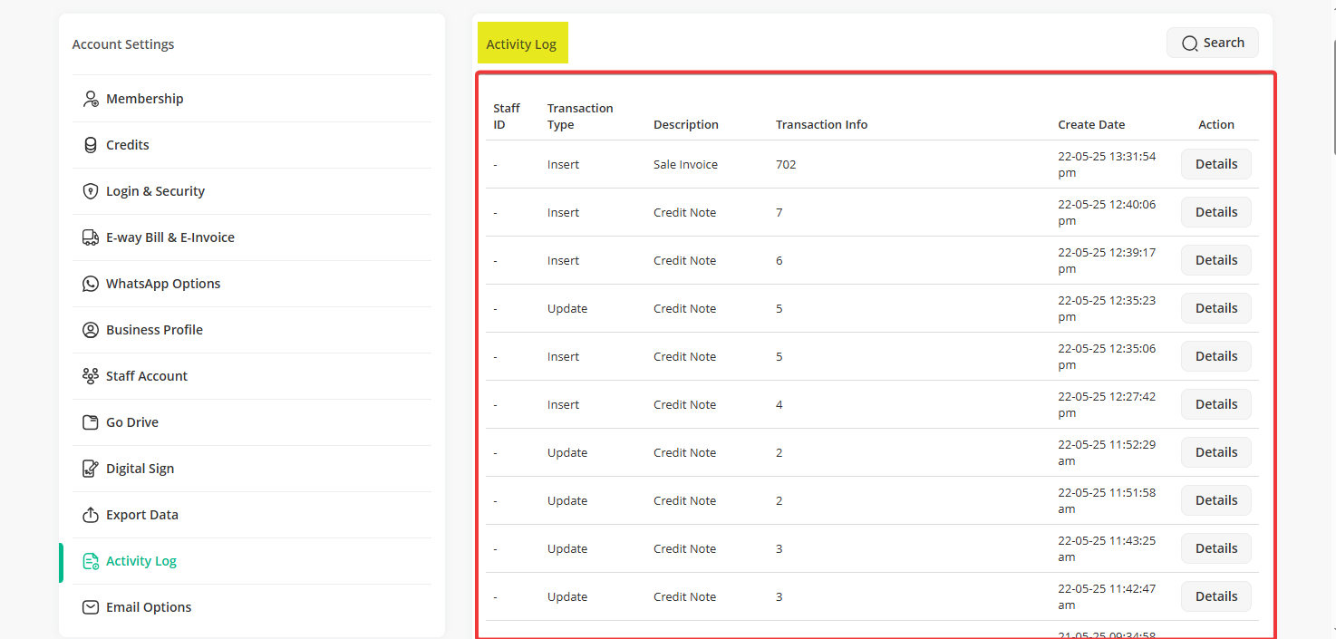Open the Export Data settings section
The height and width of the screenshot is (639, 1336).
click(141, 515)
